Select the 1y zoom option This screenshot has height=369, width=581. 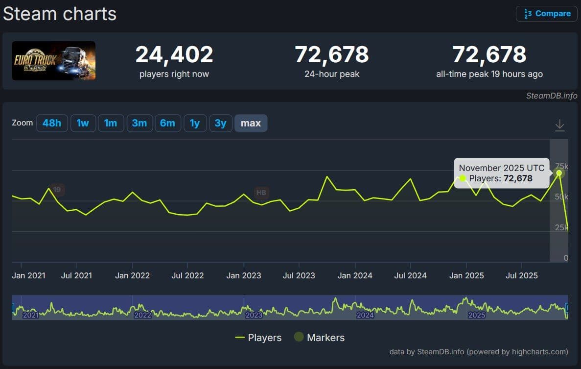tap(195, 123)
